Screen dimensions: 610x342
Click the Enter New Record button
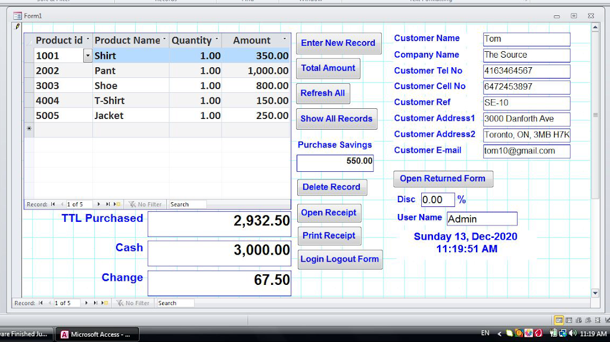(338, 43)
